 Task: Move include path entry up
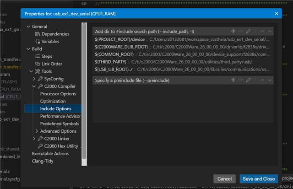[262, 31]
